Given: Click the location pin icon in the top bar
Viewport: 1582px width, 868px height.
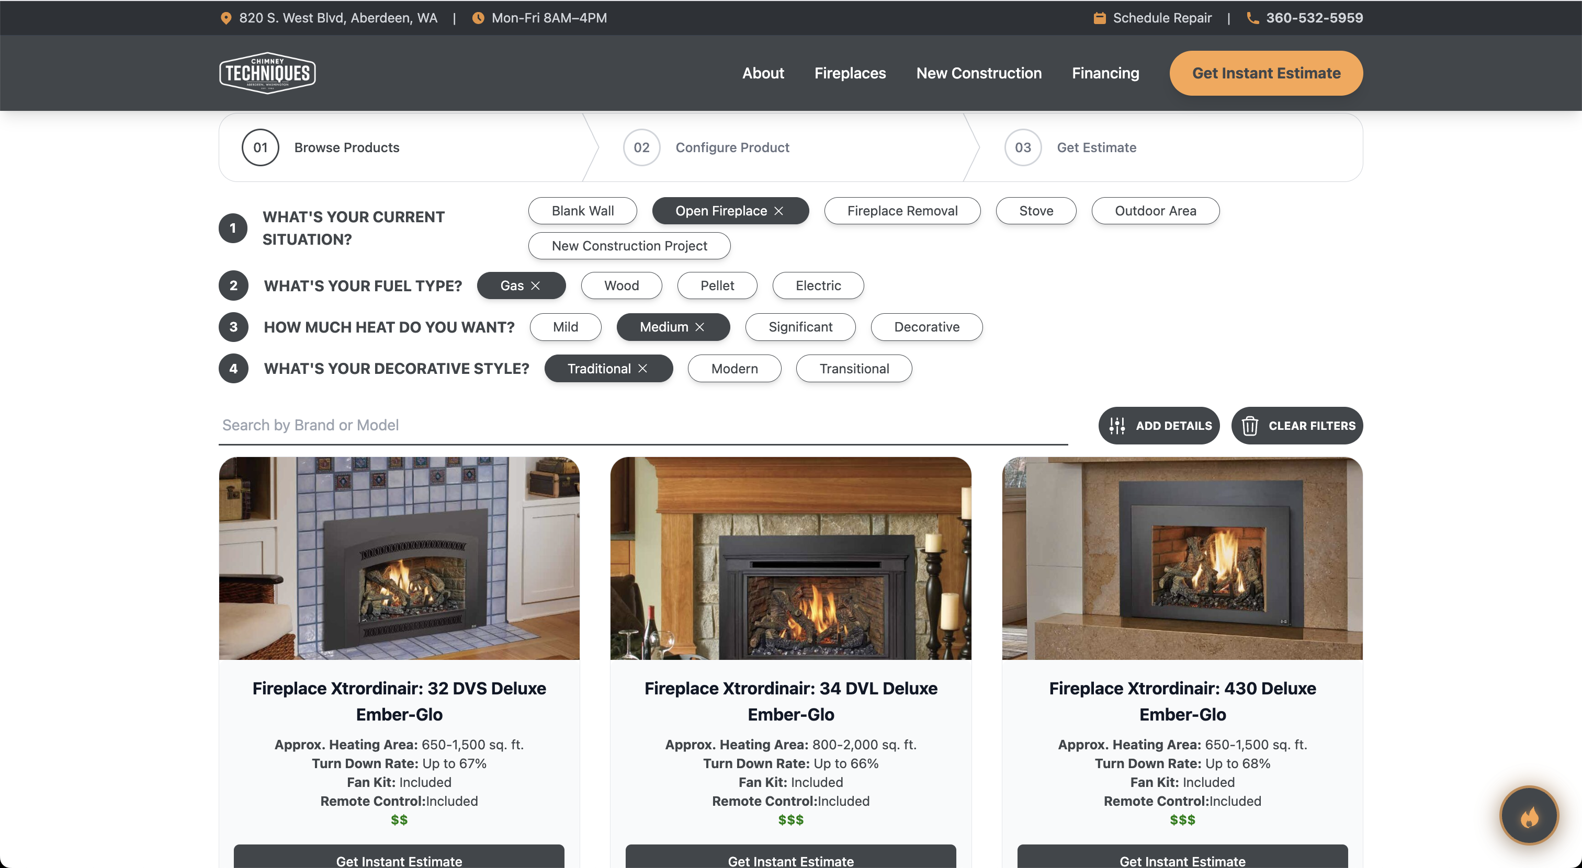Looking at the screenshot, I should coord(227,18).
